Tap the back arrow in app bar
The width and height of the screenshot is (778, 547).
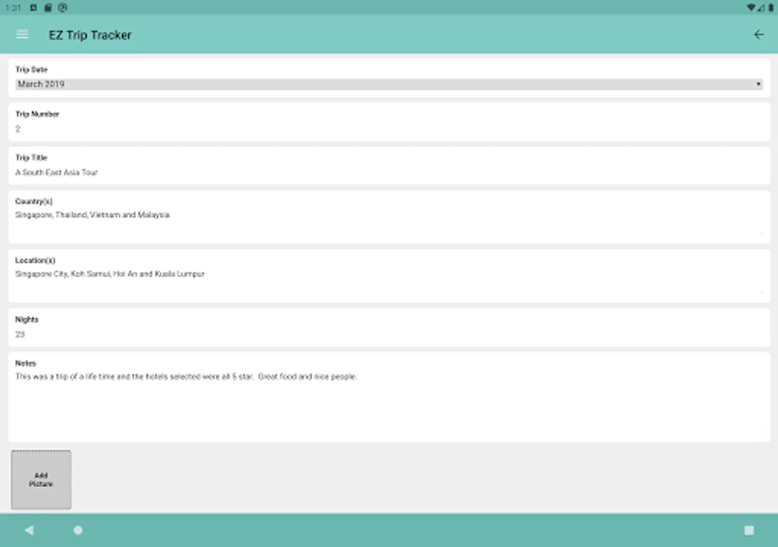tap(759, 35)
